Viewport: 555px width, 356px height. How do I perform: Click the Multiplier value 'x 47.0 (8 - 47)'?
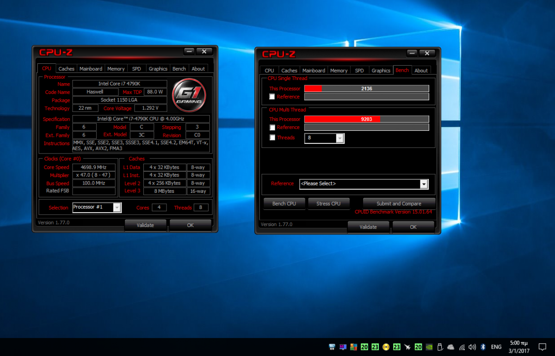coord(94,175)
